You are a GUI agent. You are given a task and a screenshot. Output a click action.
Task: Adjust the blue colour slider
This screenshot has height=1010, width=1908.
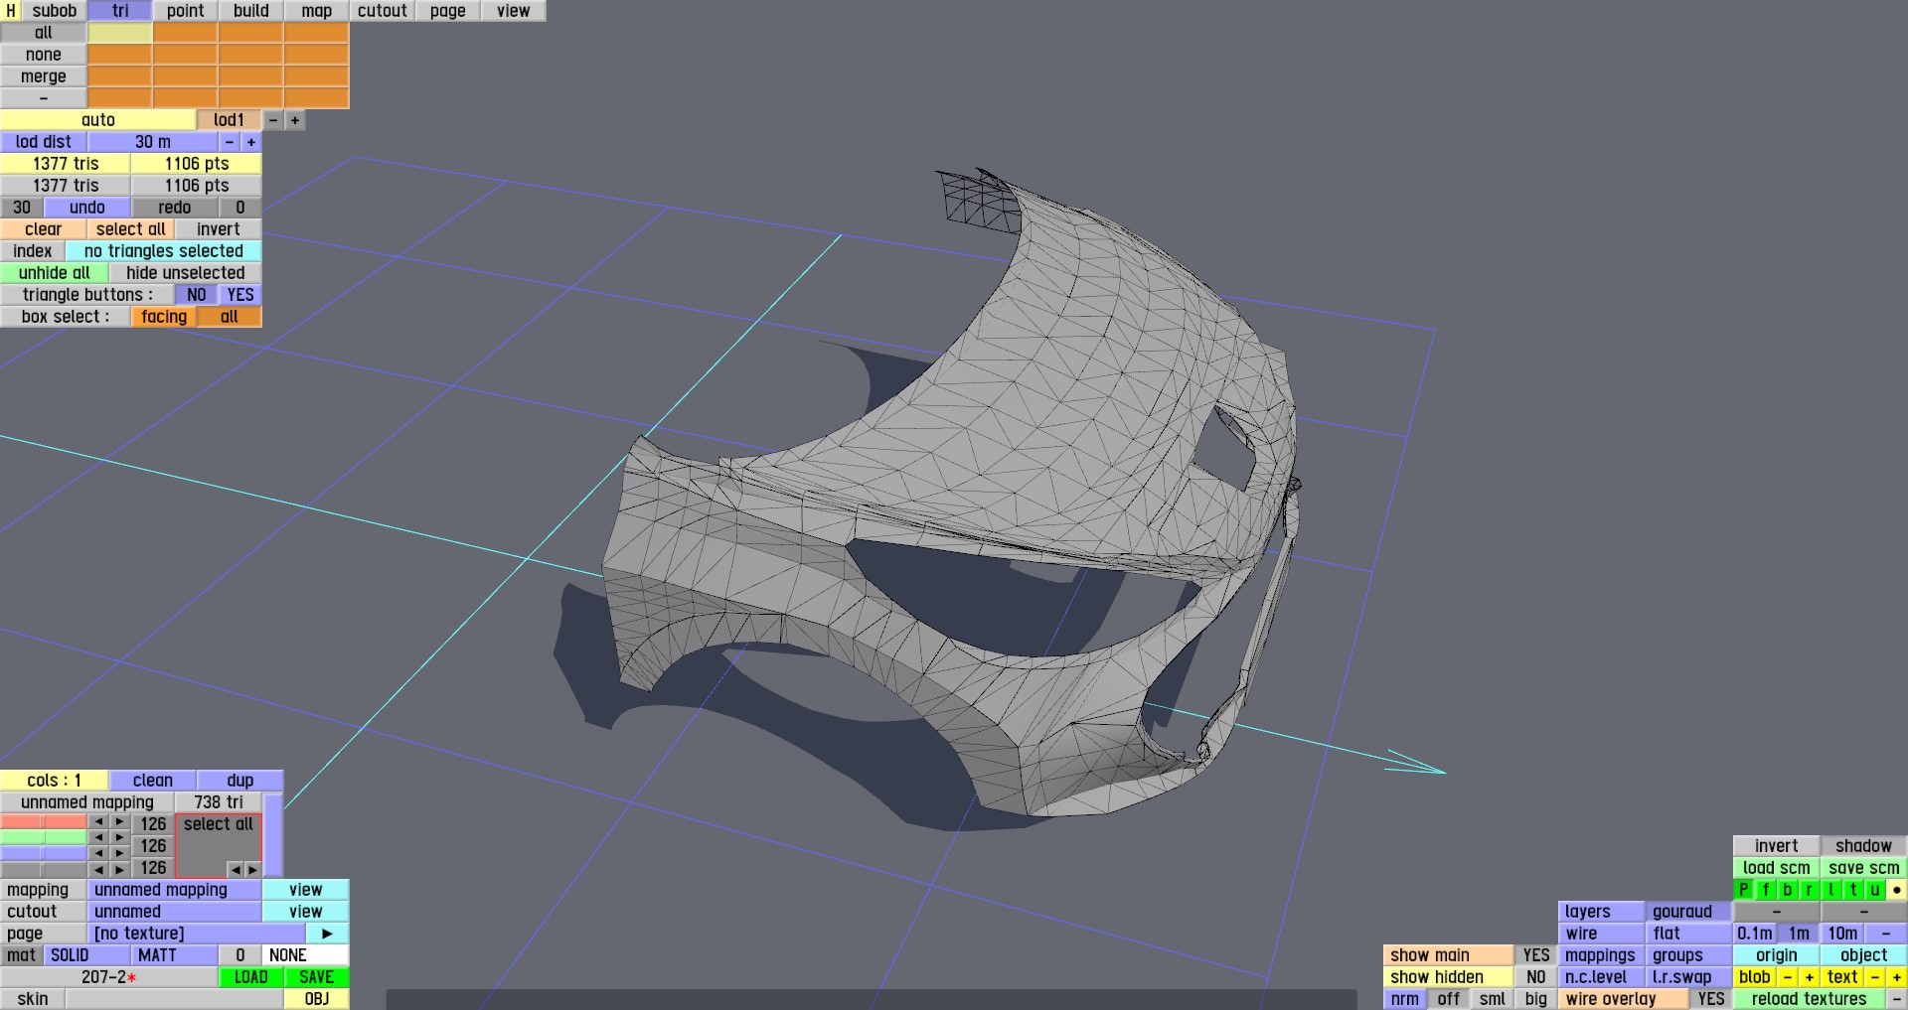[44, 853]
